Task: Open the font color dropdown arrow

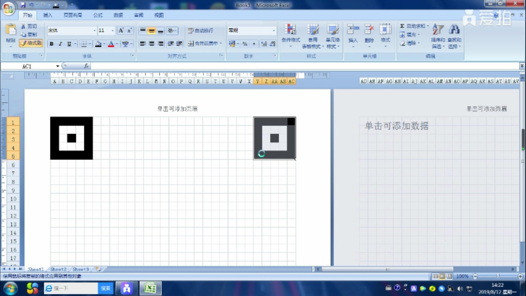Action: coord(117,44)
